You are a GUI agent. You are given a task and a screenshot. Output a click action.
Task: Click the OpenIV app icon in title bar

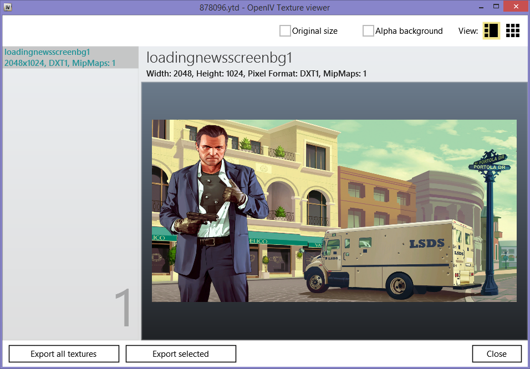pyautogui.click(x=8, y=7)
